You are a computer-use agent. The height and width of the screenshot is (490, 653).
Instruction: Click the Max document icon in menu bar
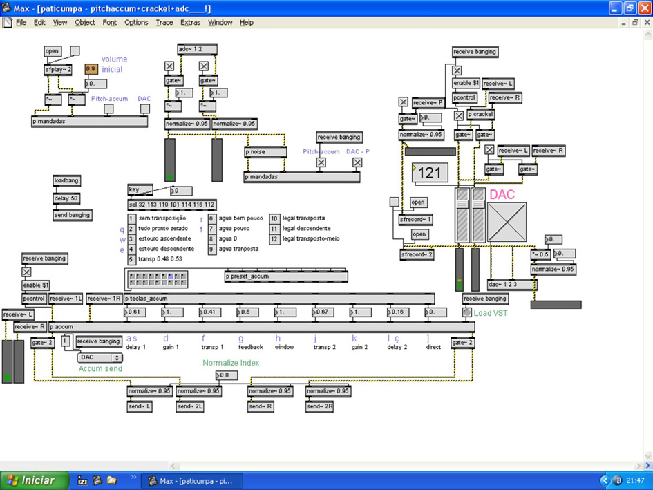7,22
